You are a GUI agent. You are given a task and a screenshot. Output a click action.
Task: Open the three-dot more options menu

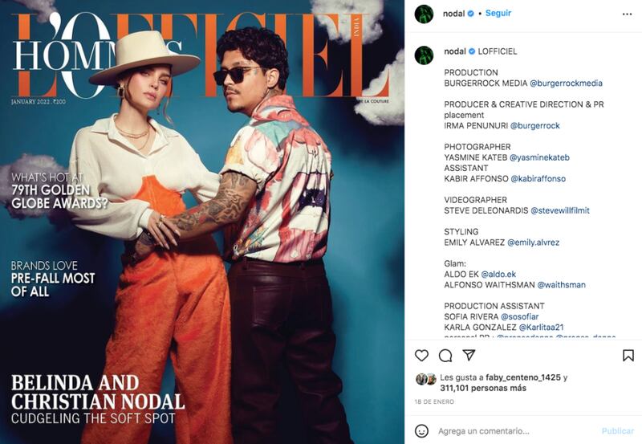(x=627, y=14)
